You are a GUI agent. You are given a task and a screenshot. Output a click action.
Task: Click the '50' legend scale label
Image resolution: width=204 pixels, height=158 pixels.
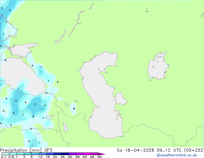coord(99,157)
